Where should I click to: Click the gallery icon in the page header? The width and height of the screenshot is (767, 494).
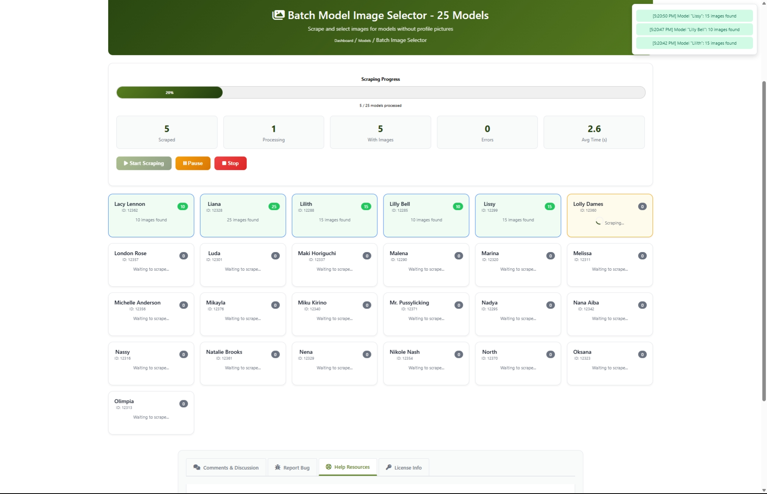278,15
